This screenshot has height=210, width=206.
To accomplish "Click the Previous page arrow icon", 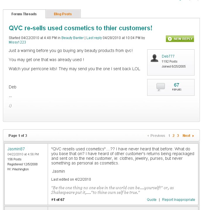I will [x=148, y=136].
